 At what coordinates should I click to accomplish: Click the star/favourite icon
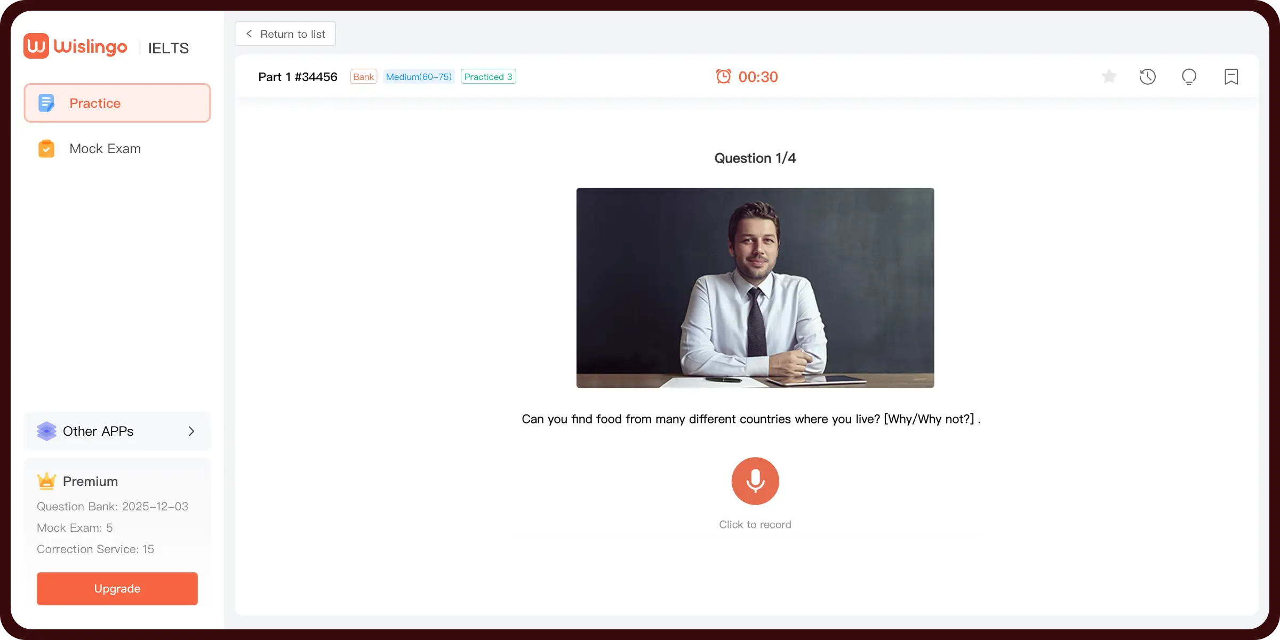click(x=1108, y=76)
